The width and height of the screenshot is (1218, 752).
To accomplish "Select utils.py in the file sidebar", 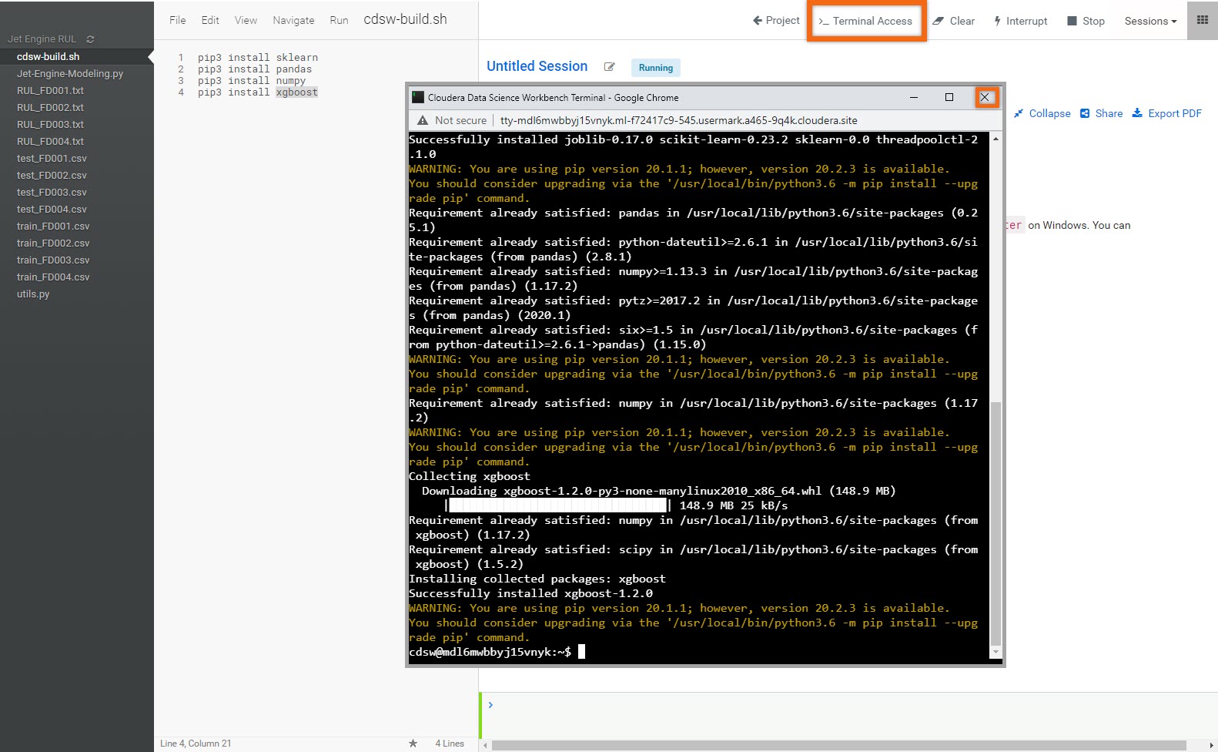I will pos(33,294).
